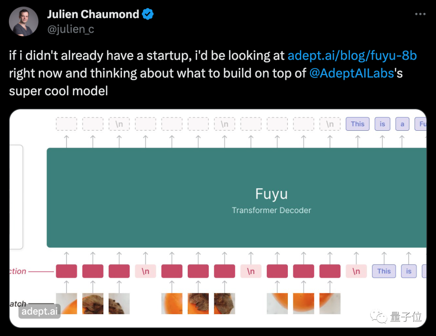Click the first pink newline token
The width and height of the screenshot is (436, 336).
tap(145, 271)
